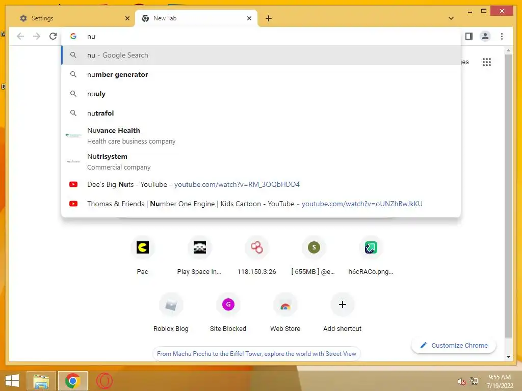Screen dimensions: 522x391
Task: Click the forward navigation arrow
Action: click(37, 36)
